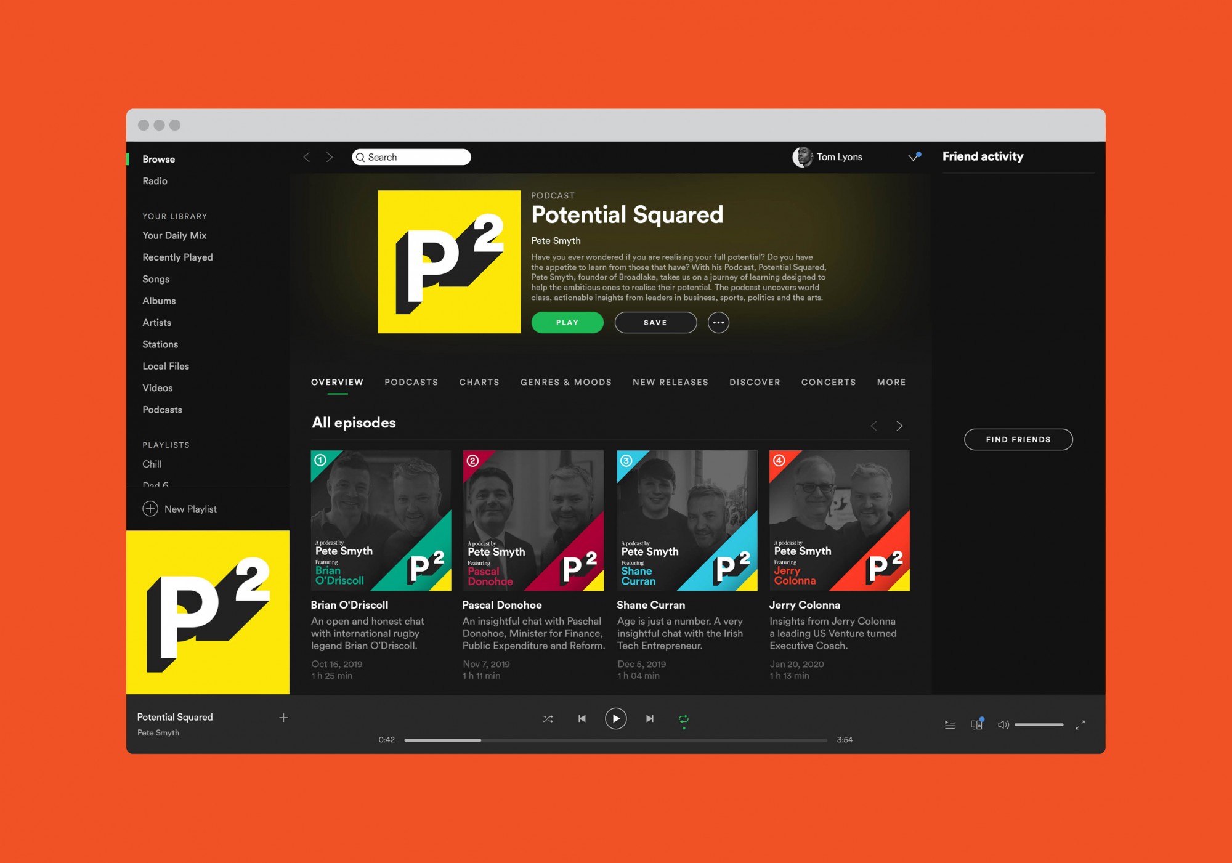Screen dimensions: 1232x863
Task: Open Pascal Donohoe episode thumbnail
Action: [x=533, y=521]
